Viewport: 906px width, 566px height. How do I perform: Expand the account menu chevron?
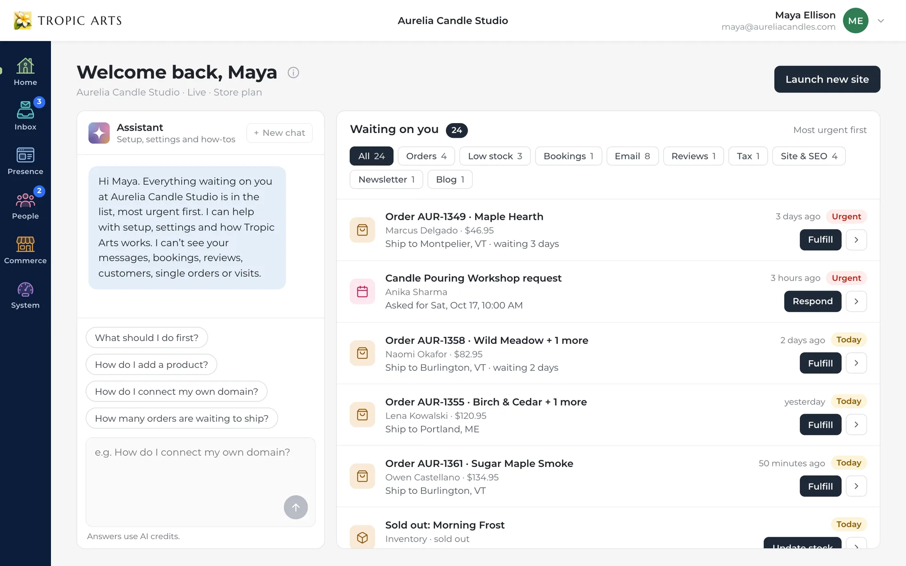(x=881, y=21)
